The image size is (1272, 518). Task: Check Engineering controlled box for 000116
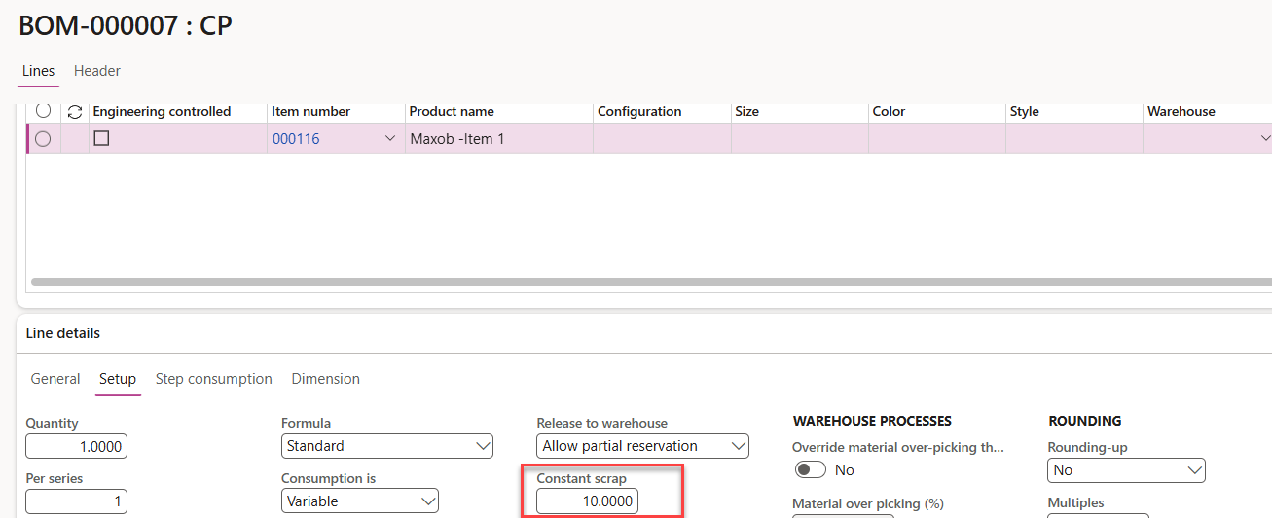pos(101,139)
